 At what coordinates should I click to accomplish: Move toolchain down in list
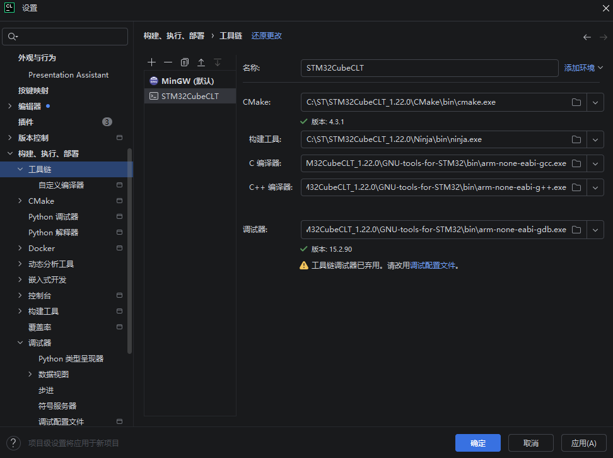tap(218, 62)
